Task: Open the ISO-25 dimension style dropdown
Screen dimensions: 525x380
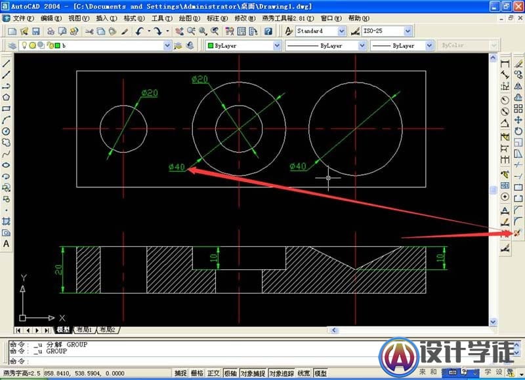Action: coord(408,31)
